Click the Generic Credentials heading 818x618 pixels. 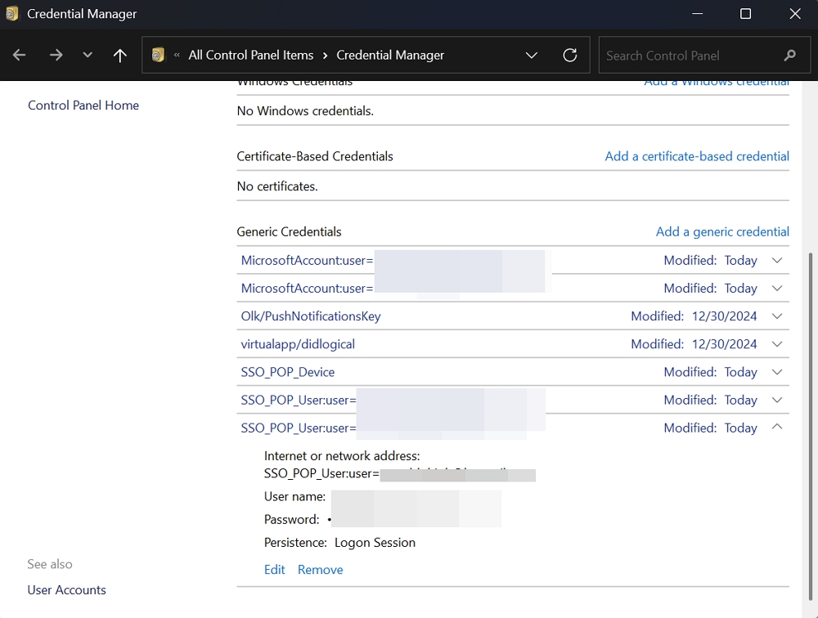[x=289, y=232]
